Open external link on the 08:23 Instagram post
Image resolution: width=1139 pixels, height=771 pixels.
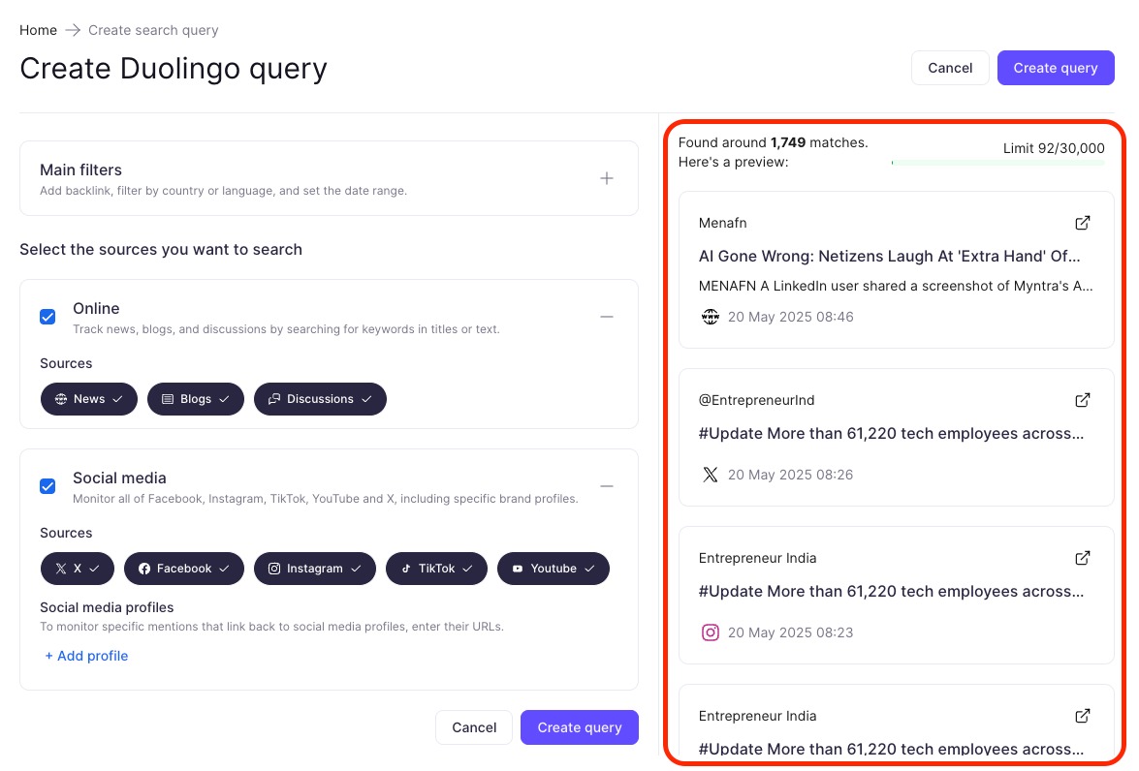point(1083,558)
